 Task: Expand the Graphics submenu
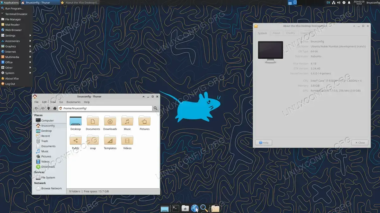point(16,46)
